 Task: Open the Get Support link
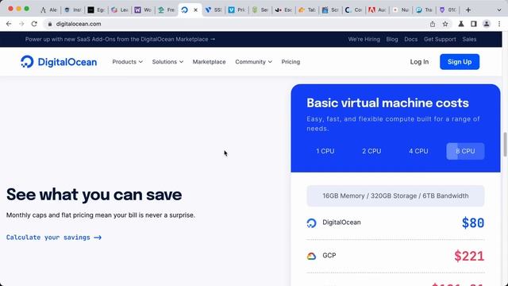440,39
